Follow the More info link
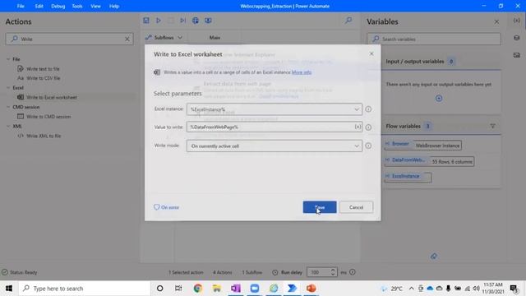Viewport: 526px width, 296px height. point(302,72)
